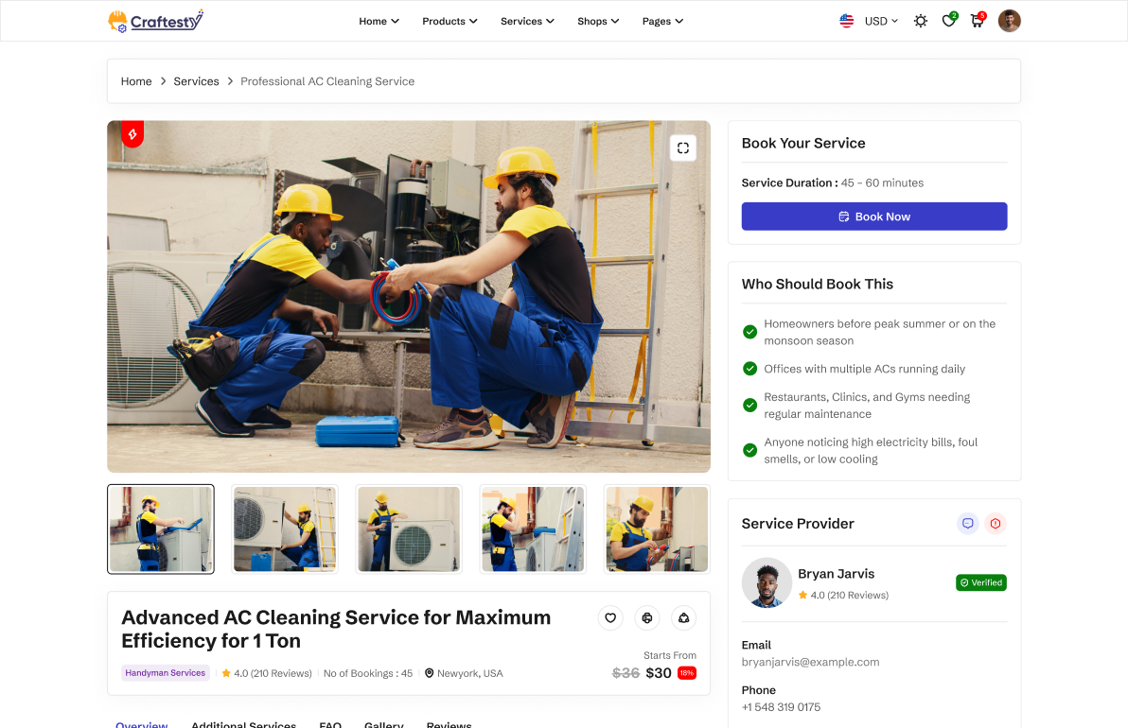Switch to the FAQ tab
This screenshot has width=1128, height=728.
pyautogui.click(x=330, y=724)
